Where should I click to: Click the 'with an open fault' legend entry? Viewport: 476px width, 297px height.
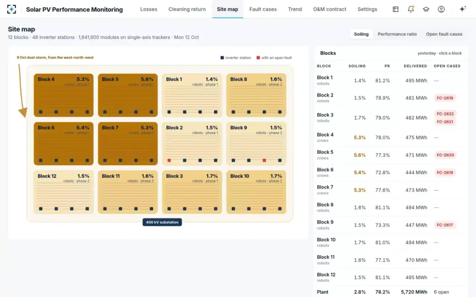point(274,58)
